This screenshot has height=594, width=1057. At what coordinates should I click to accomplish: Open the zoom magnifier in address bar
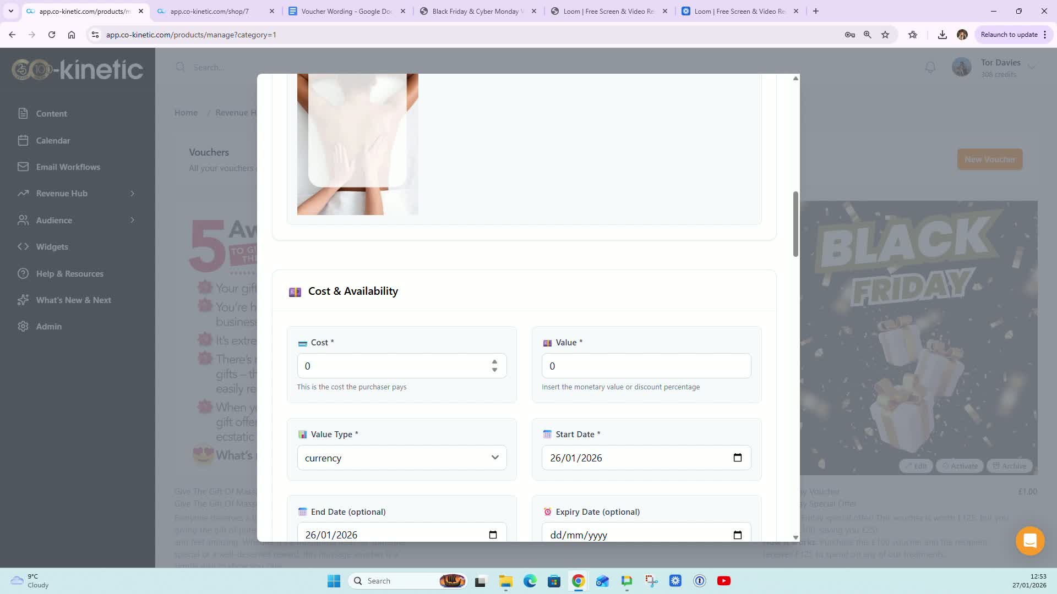coord(867,35)
